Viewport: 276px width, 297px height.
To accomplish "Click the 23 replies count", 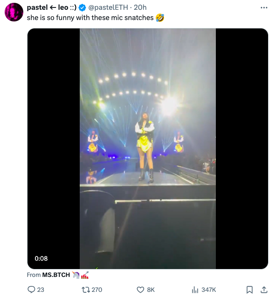I will (41, 290).
